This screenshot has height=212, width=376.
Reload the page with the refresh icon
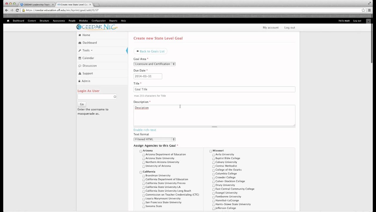[17, 10]
